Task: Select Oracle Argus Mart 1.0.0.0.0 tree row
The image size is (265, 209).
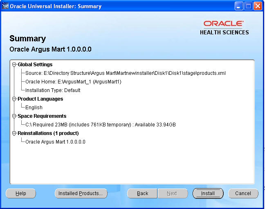Action: point(55,142)
